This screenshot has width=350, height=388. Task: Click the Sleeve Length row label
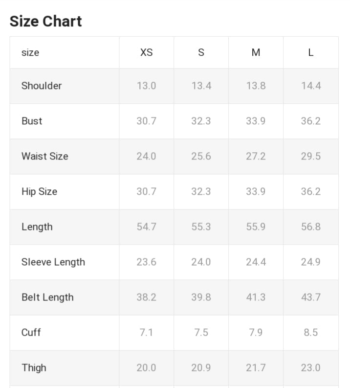(x=53, y=262)
